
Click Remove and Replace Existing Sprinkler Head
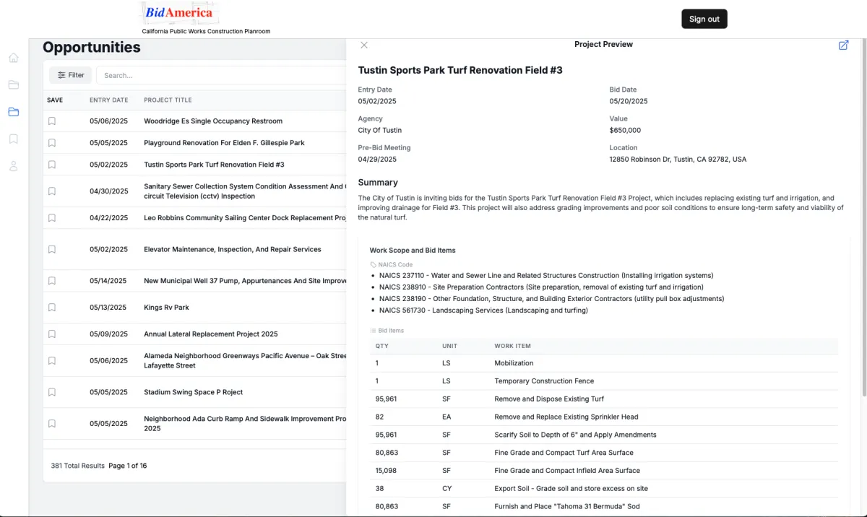coord(566,417)
